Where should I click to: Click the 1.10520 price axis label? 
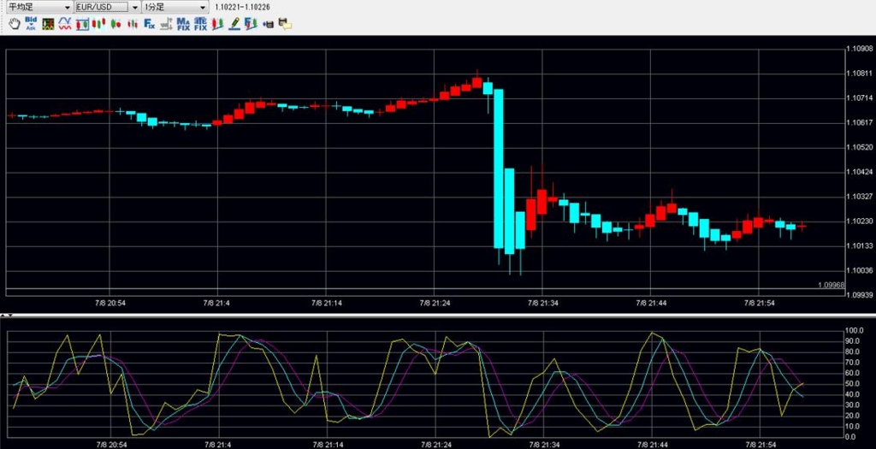(860, 147)
